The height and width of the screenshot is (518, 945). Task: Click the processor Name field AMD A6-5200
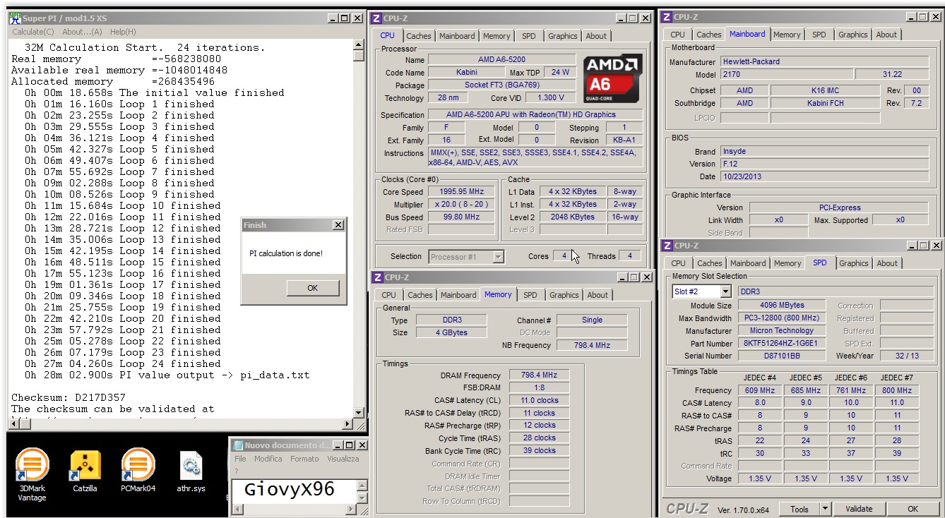501,60
